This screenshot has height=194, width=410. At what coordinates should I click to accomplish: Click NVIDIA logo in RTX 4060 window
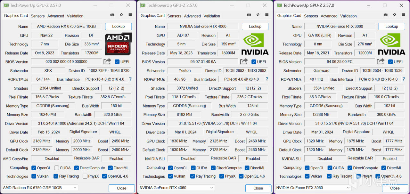click(x=255, y=44)
